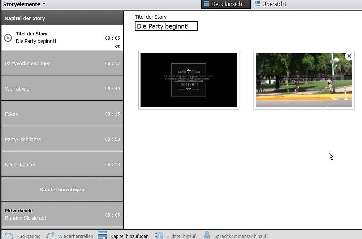The height and width of the screenshot is (239, 362).
Task: Select the Neues Kapitel chapter
Action: pos(63,165)
